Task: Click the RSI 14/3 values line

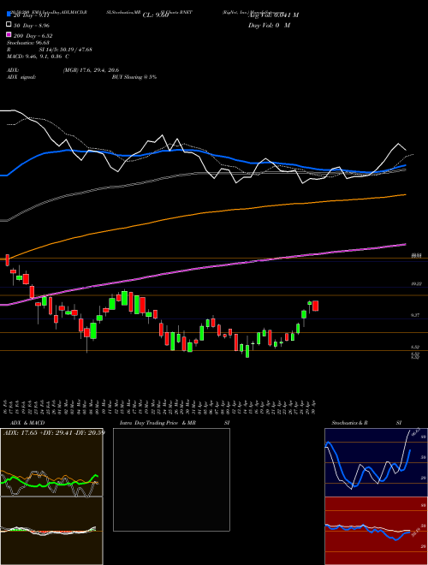Action: (x=50, y=50)
